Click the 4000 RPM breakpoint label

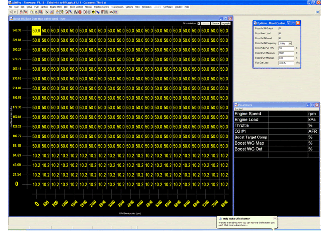tap(130, 204)
